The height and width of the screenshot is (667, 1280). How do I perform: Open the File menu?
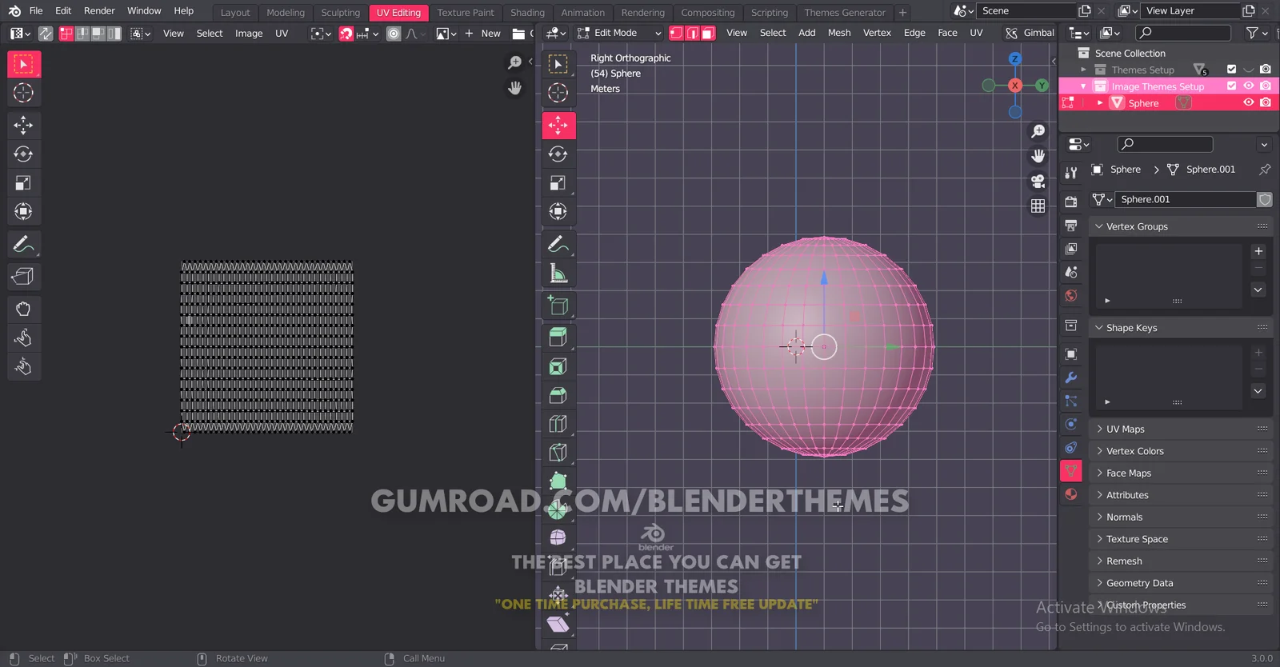(36, 10)
